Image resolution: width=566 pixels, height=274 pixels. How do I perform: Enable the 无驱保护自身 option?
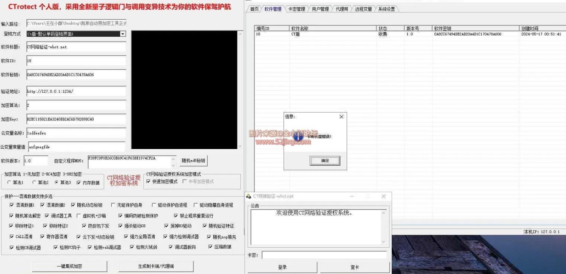tap(114, 205)
